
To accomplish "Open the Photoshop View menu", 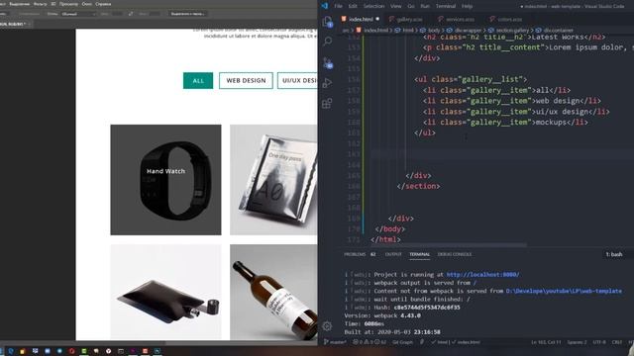I will click(68, 4).
